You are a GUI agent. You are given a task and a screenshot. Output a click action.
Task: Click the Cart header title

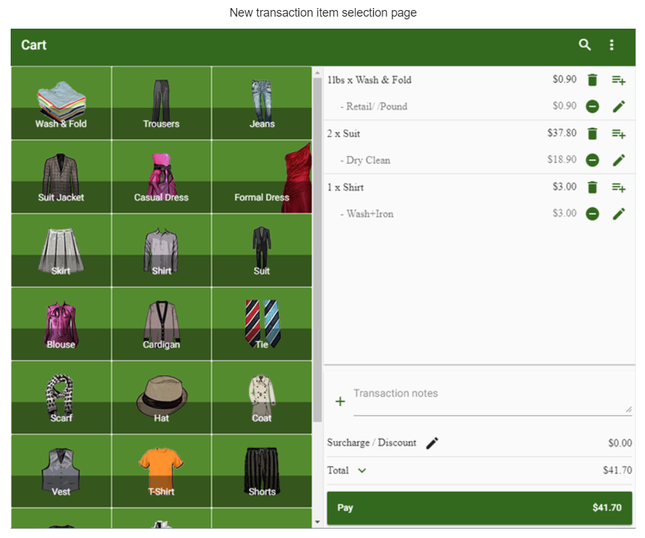34,45
